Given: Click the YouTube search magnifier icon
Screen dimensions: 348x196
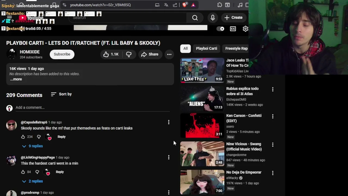Looking at the screenshot, I should 195,18.
